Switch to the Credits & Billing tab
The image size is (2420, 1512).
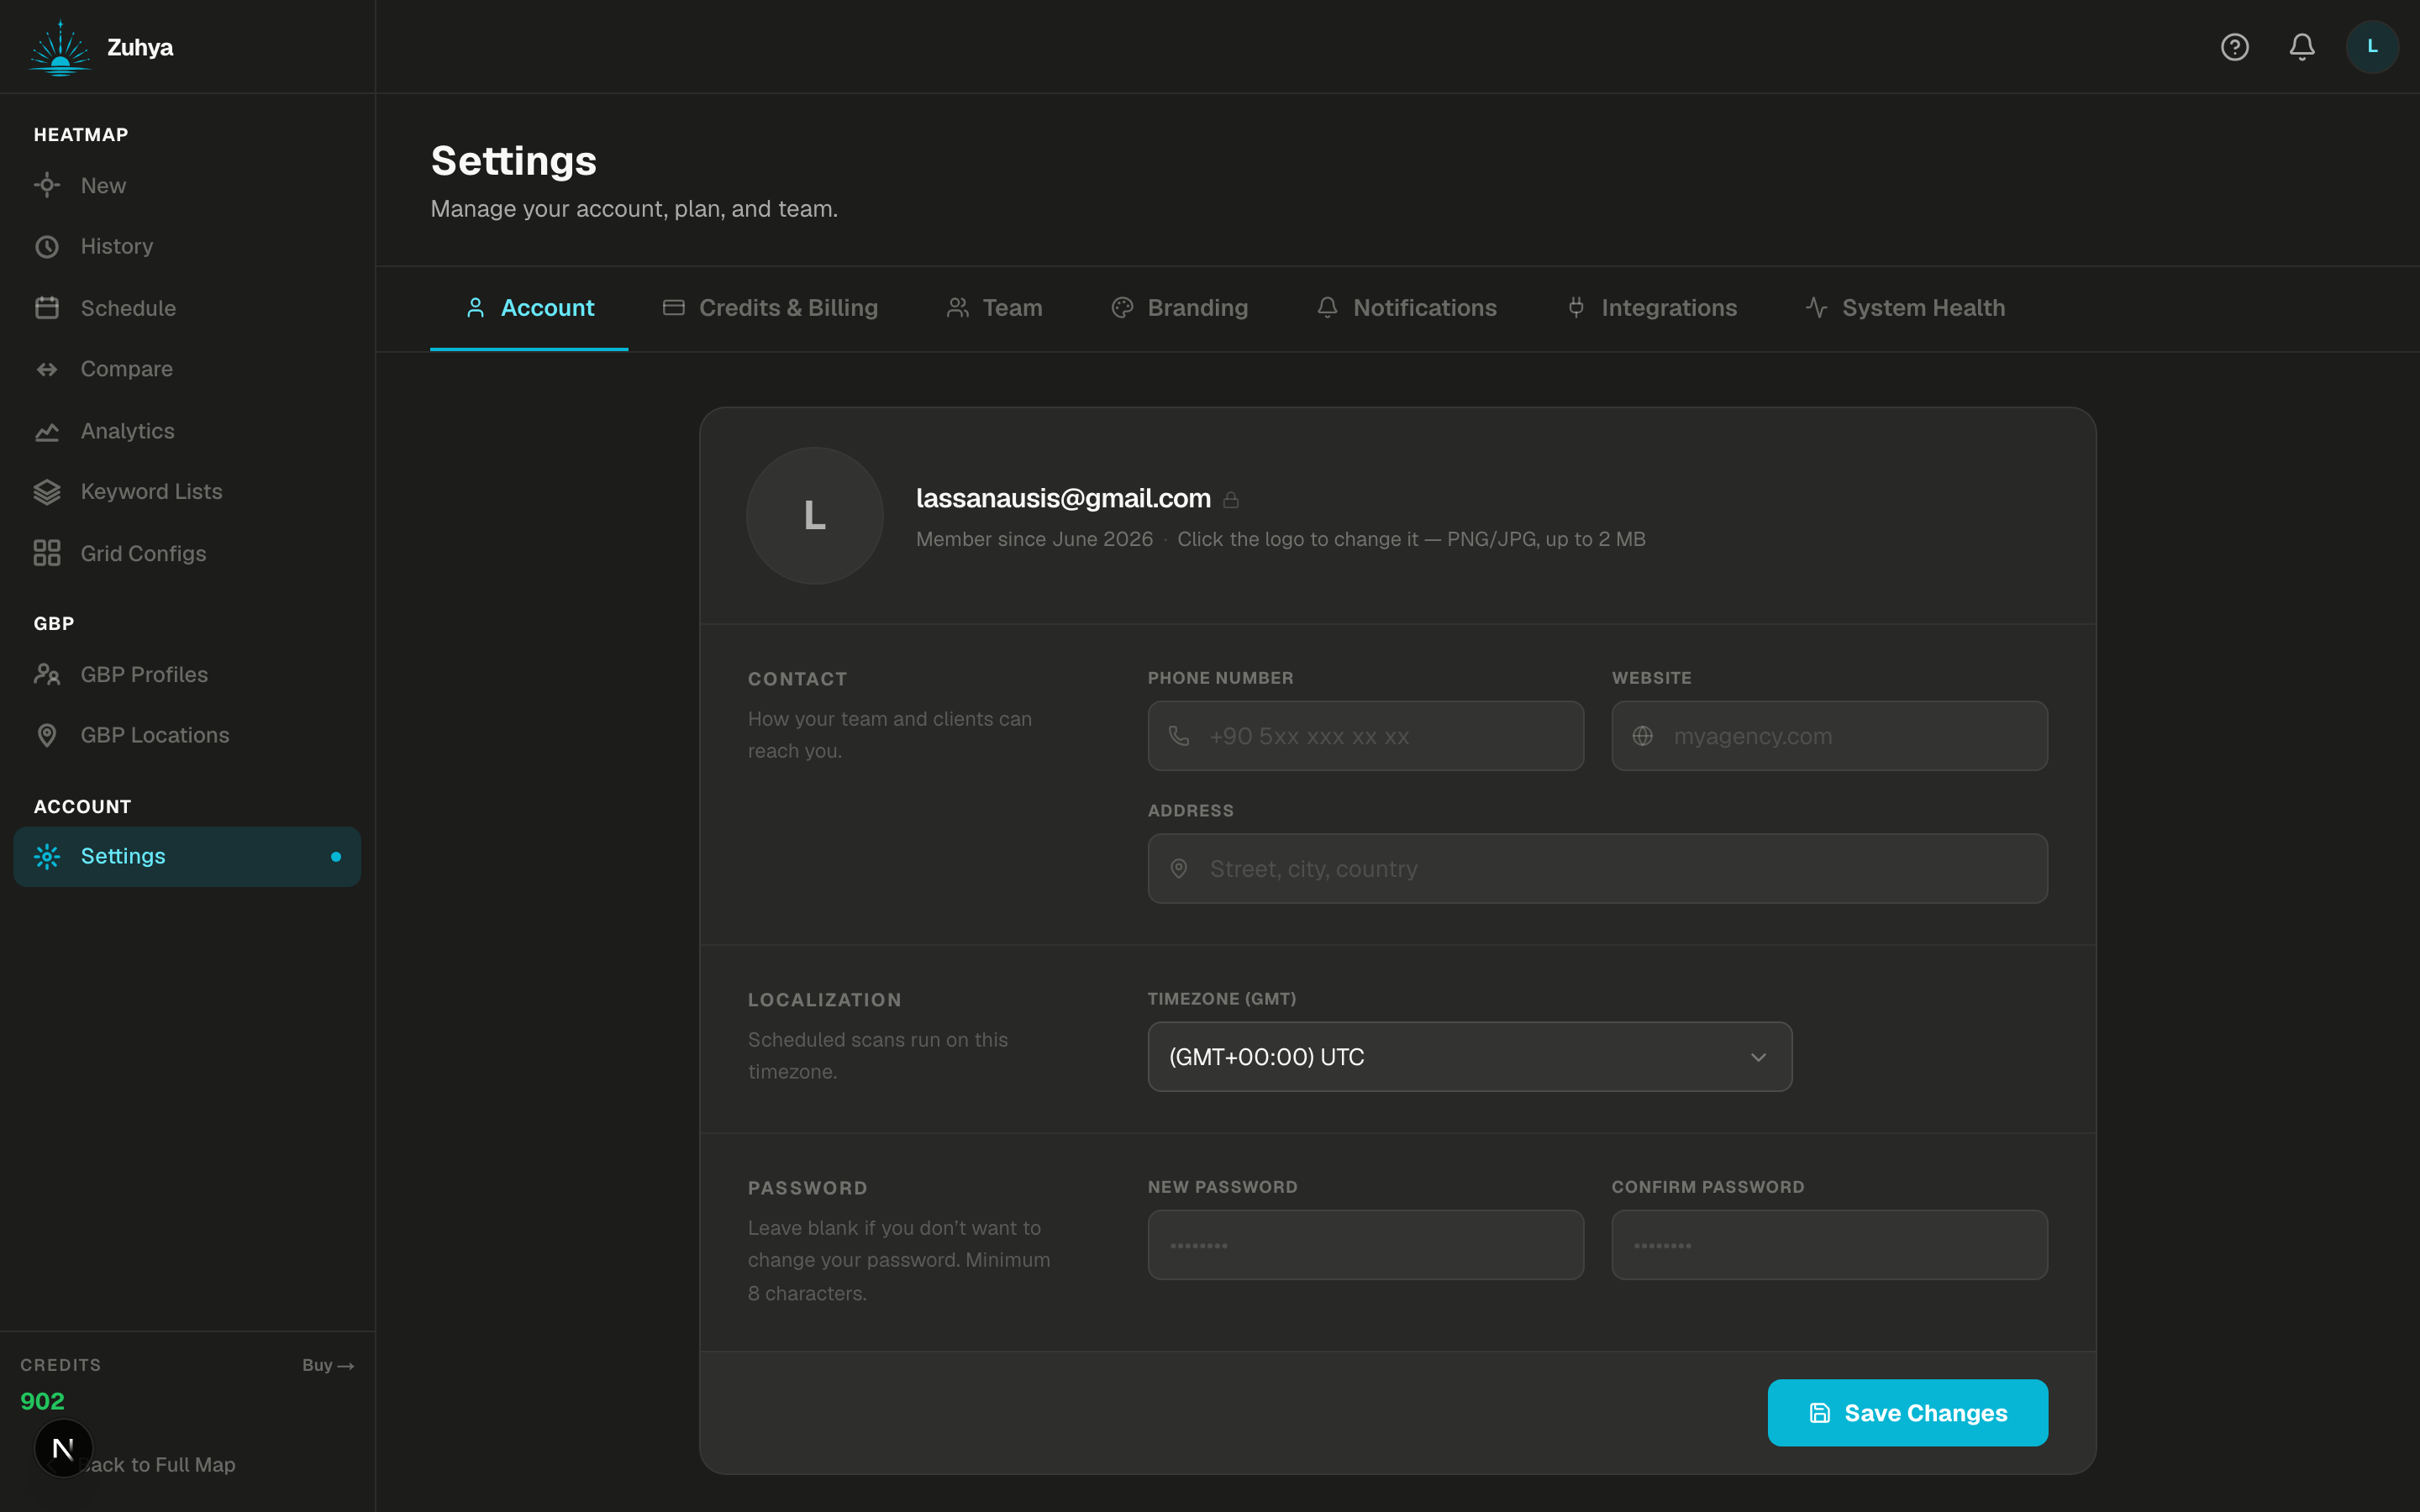[x=770, y=308]
